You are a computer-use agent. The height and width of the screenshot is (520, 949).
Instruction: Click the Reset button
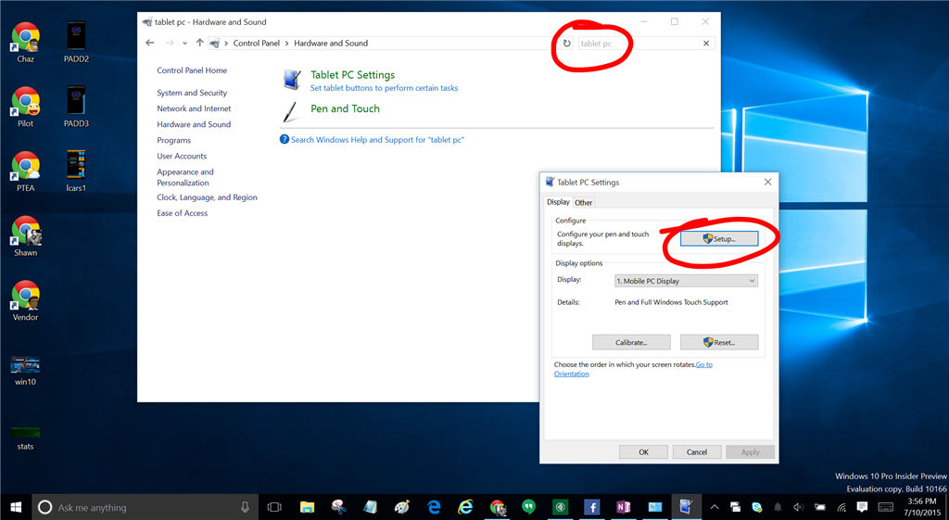[x=719, y=342]
